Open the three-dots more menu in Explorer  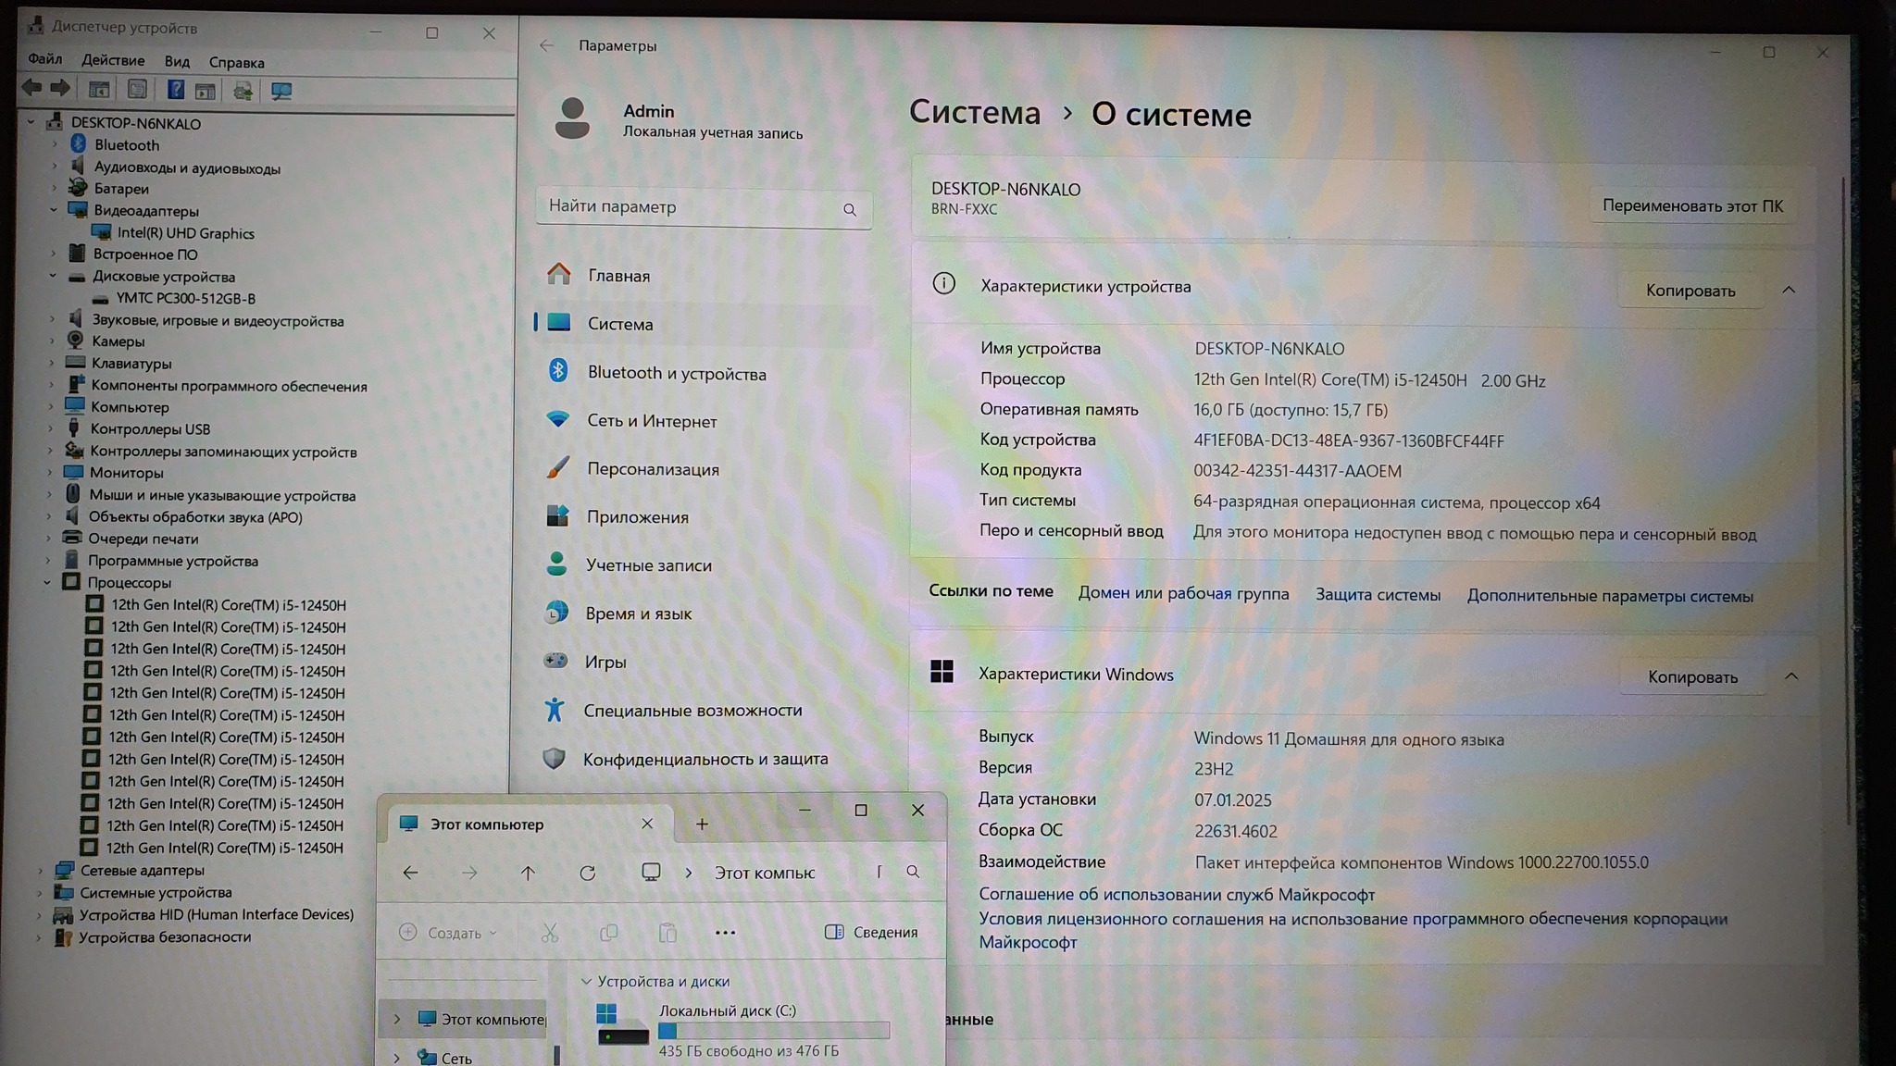coord(725,933)
